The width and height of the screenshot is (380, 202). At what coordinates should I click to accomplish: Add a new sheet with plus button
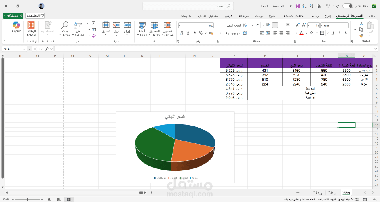(x=298, y=192)
